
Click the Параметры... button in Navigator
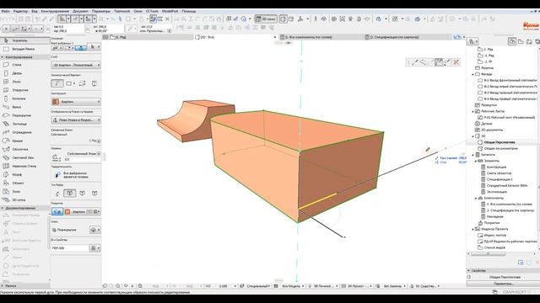[x=503, y=284]
